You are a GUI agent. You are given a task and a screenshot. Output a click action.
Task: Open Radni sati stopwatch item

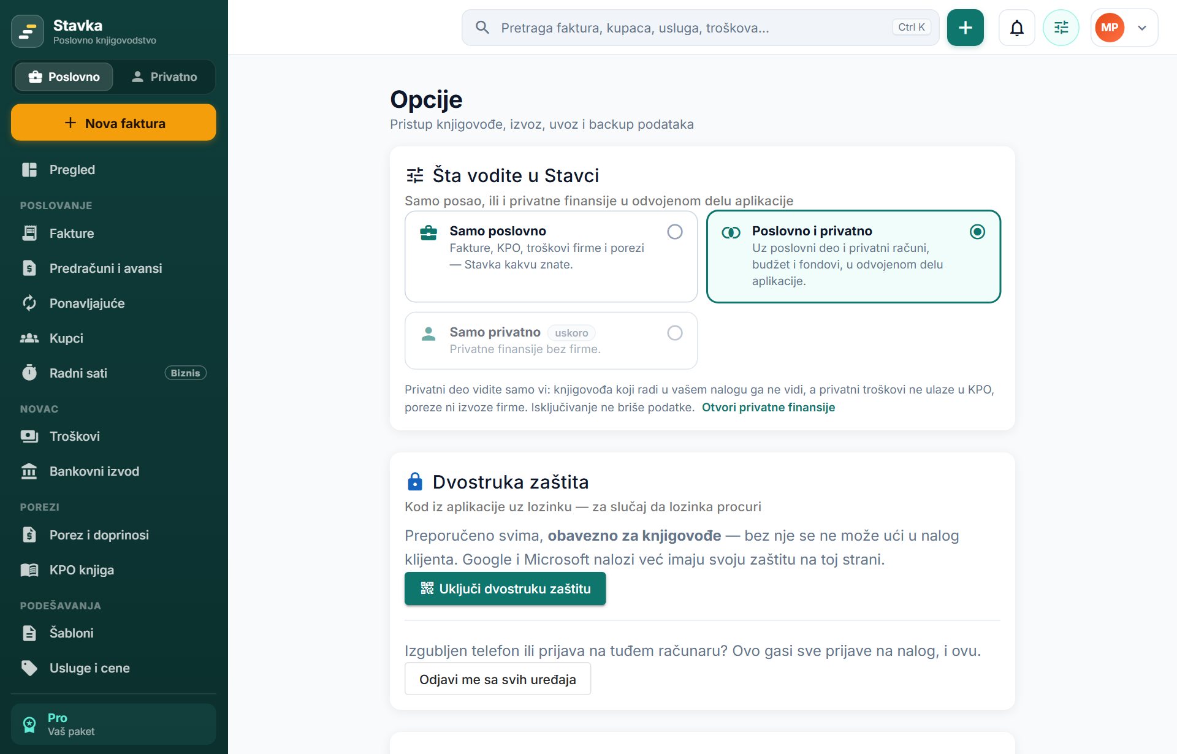[x=113, y=373]
